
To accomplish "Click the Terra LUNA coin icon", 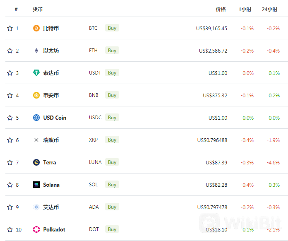I will 36,162.
